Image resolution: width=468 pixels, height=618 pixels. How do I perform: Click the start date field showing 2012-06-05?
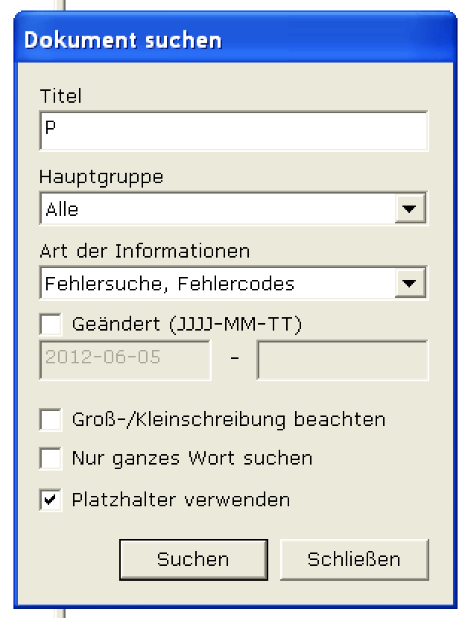coord(125,360)
